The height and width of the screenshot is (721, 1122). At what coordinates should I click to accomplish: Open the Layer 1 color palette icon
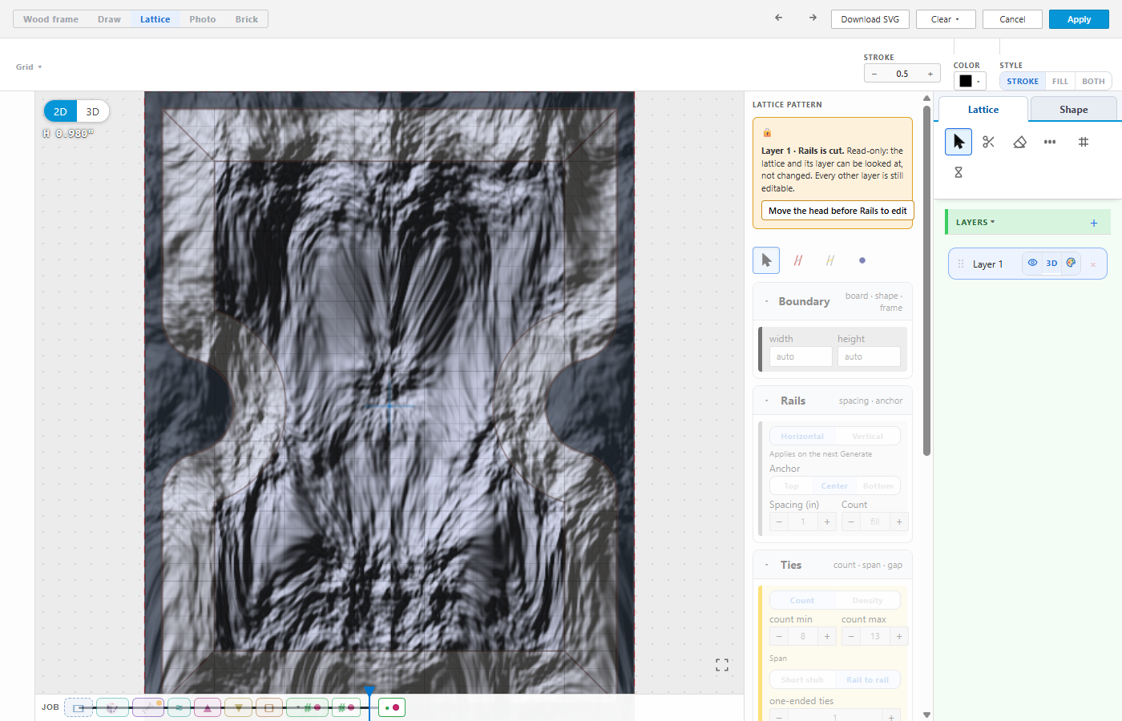click(1071, 263)
